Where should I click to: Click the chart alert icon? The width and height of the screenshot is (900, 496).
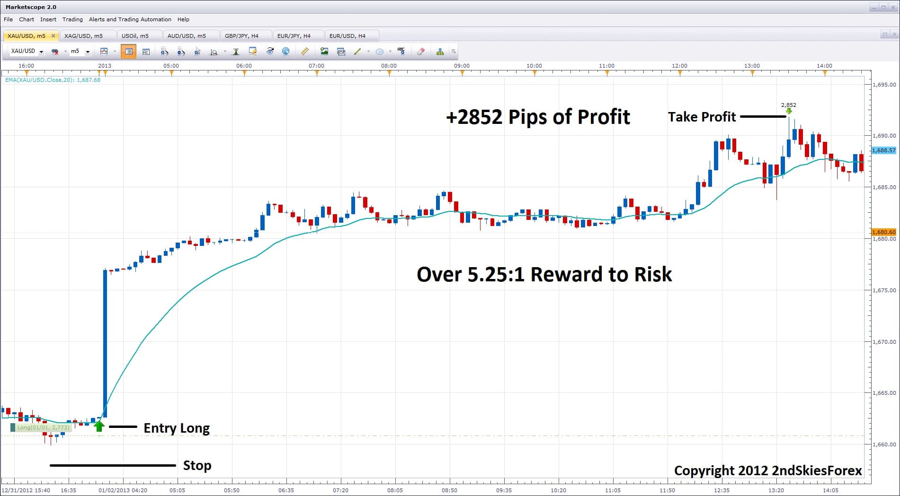point(253,51)
